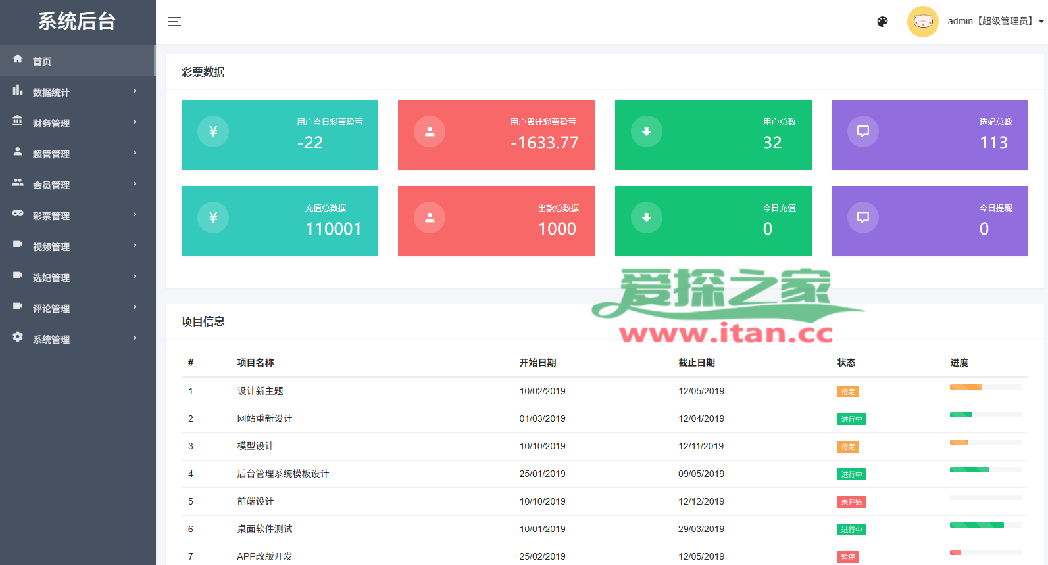Click the admin avatar picture
This screenshot has width=1048, height=565.
click(x=922, y=22)
